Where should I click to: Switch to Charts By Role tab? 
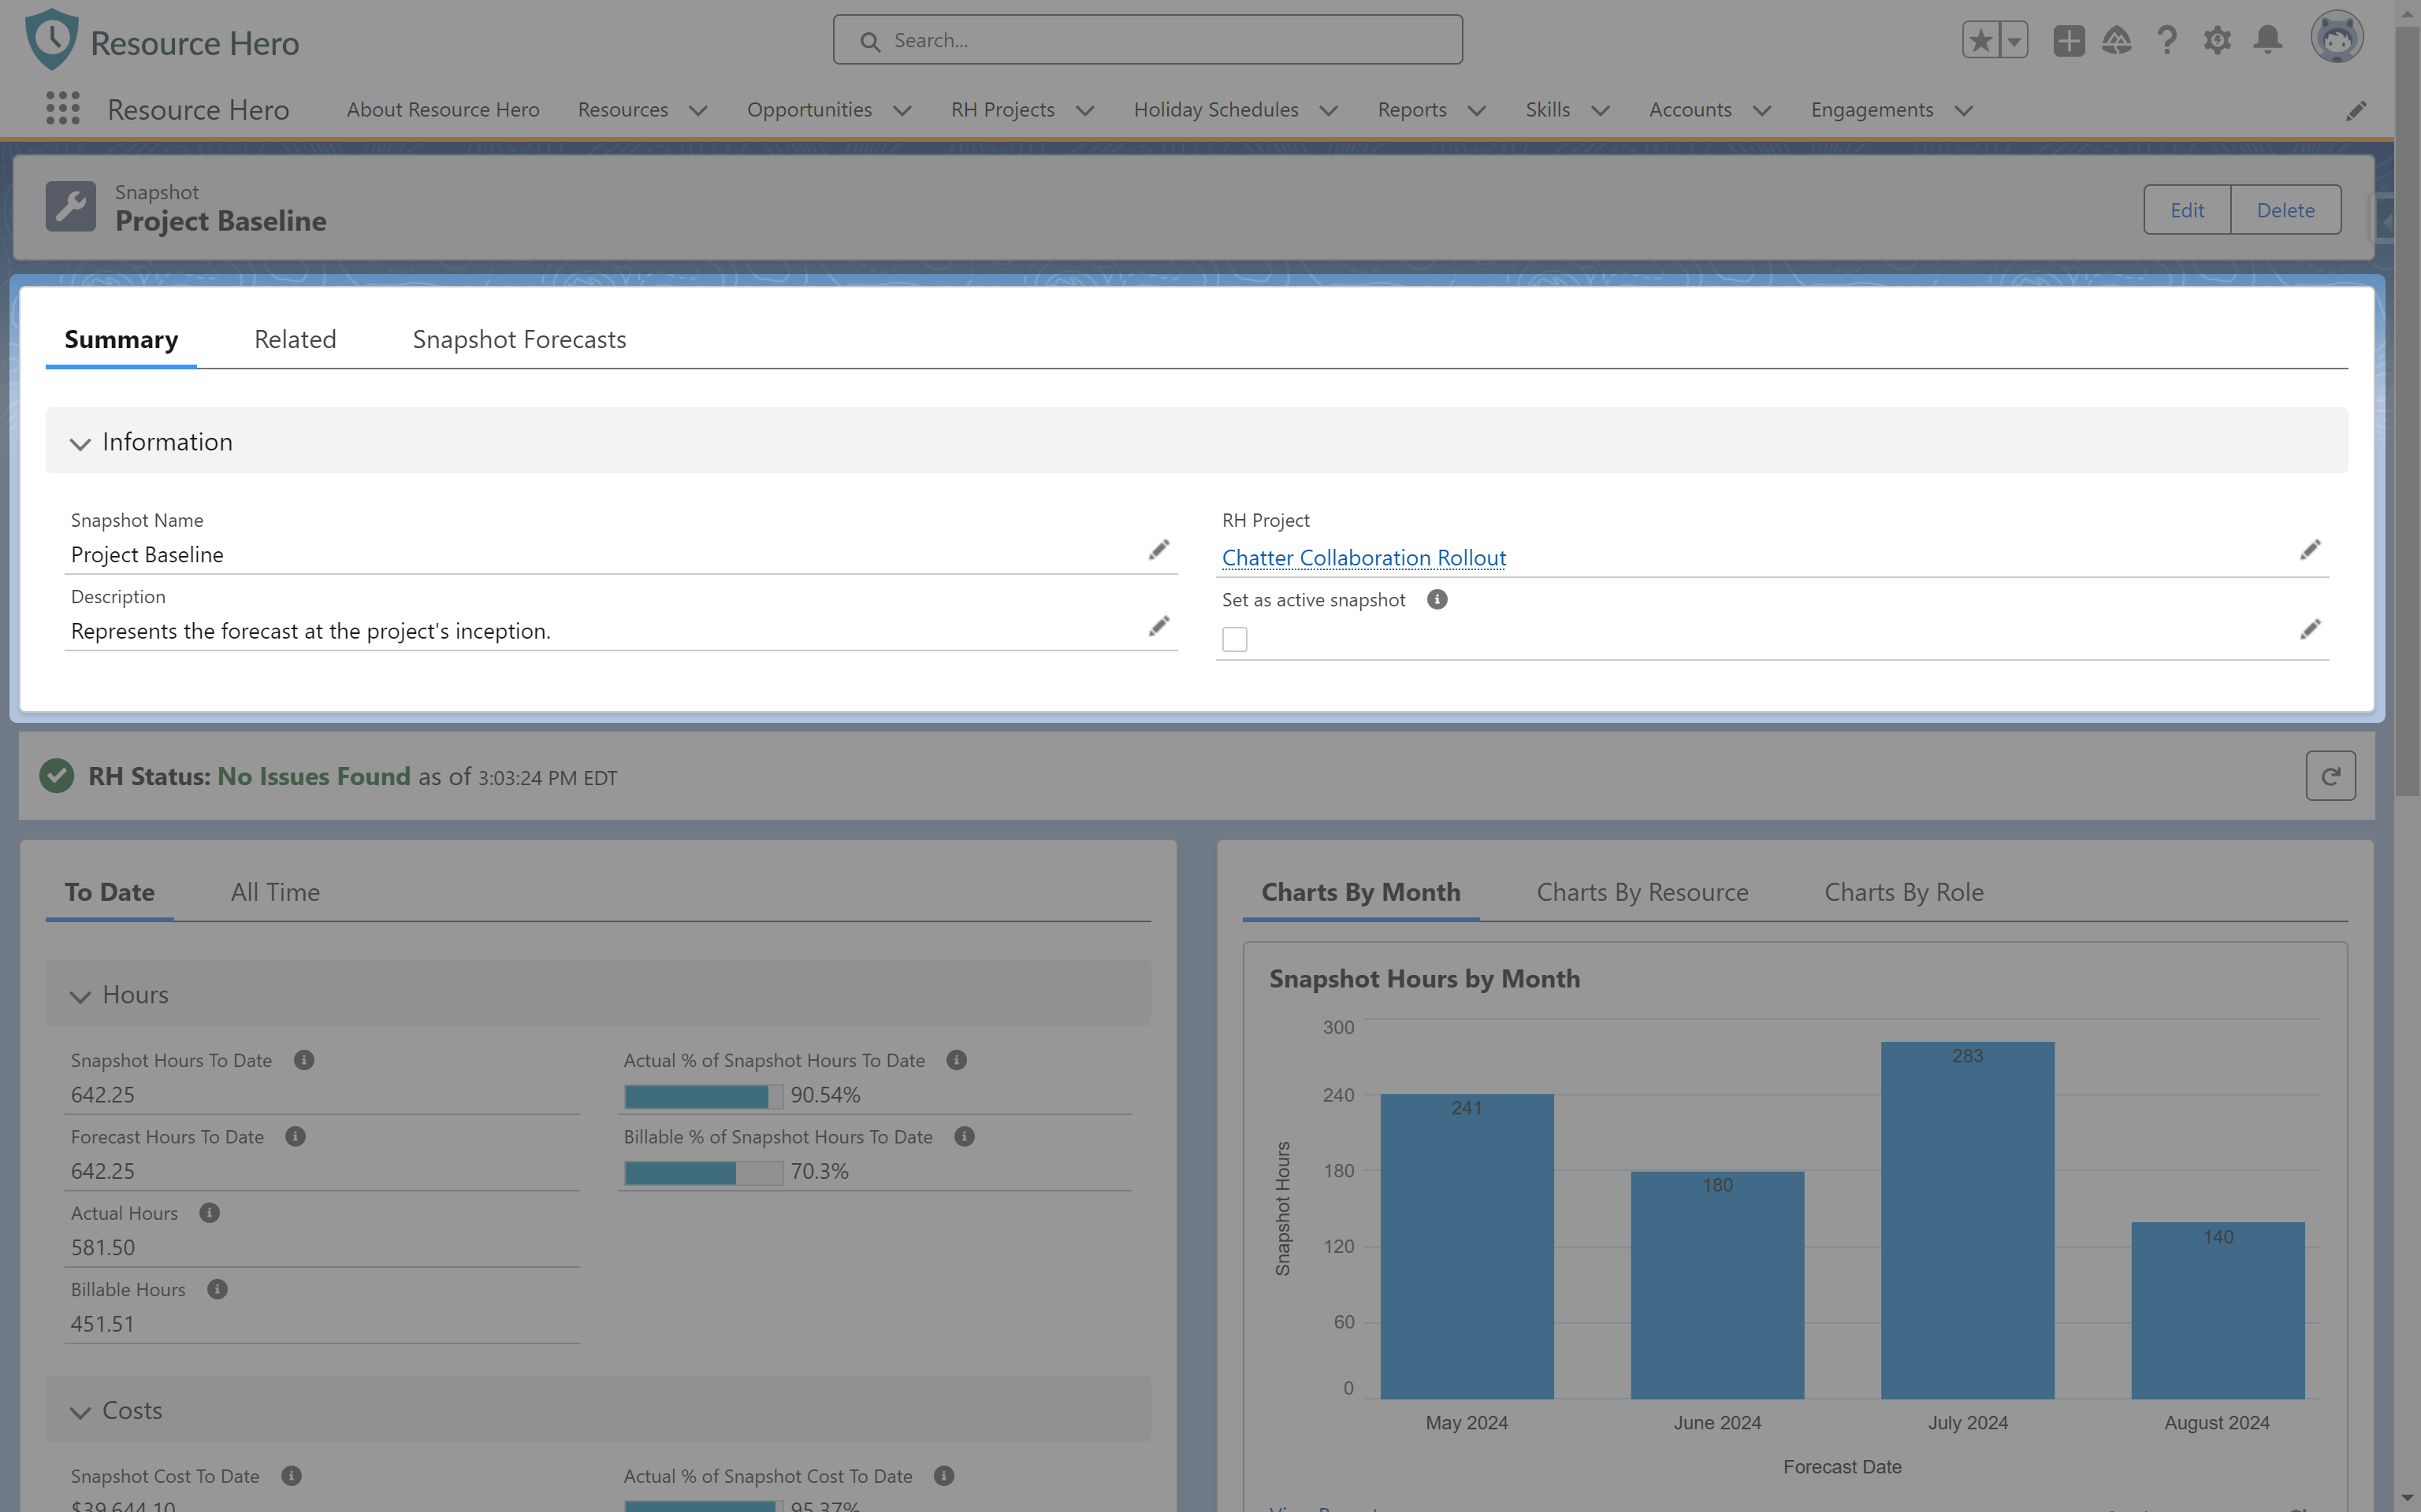pyautogui.click(x=1904, y=892)
